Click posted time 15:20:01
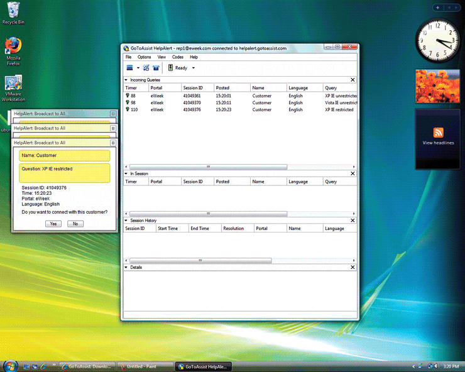The width and height of the screenshot is (465, 372). tap(223, 96)
